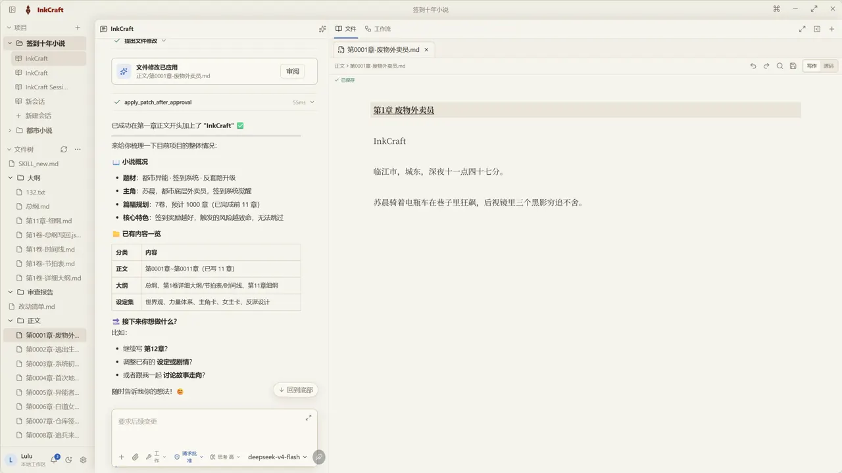
Task: Switch to the 工作流 tab
Action: point(378,29)
